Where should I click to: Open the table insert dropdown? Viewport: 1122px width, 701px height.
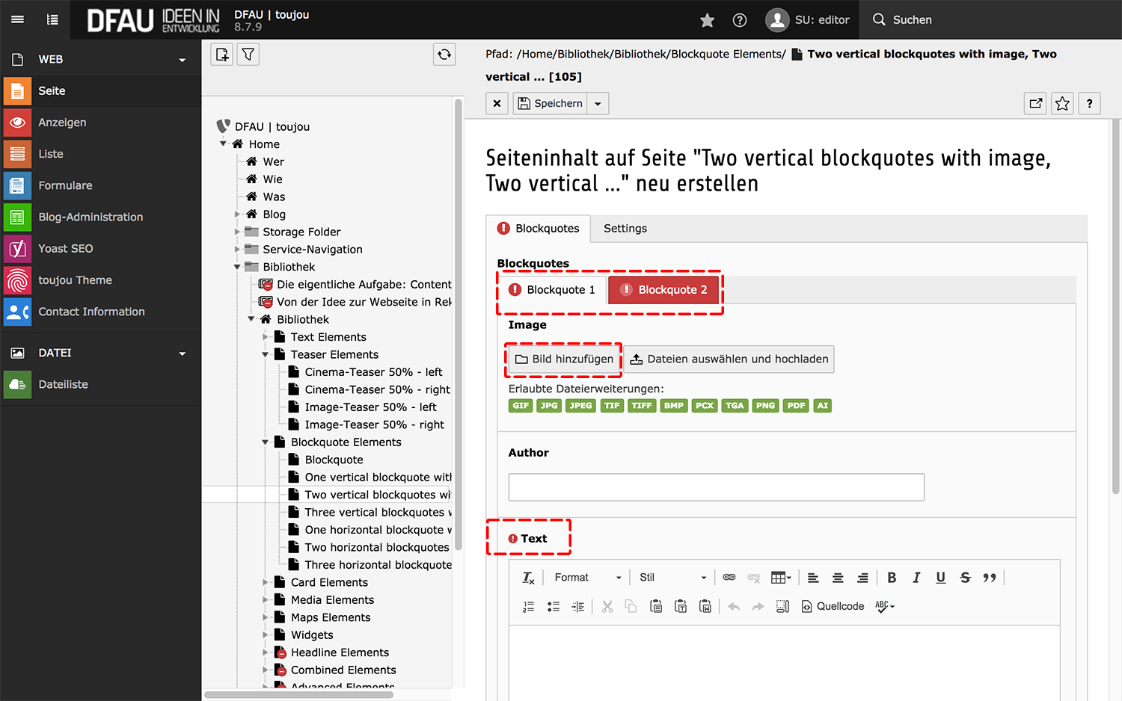click(781, 578)
